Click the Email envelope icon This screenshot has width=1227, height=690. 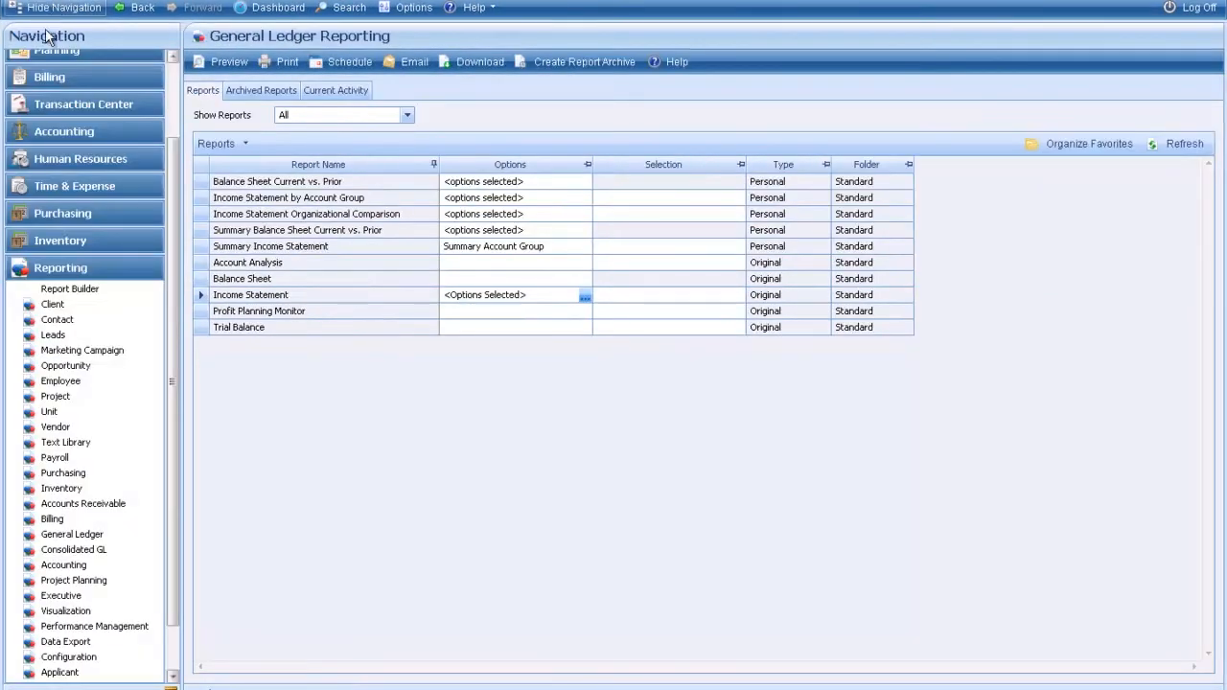(389, 61)
